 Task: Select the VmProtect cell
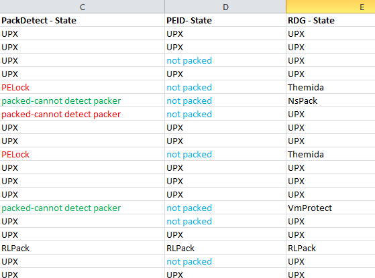pos(331,208)
